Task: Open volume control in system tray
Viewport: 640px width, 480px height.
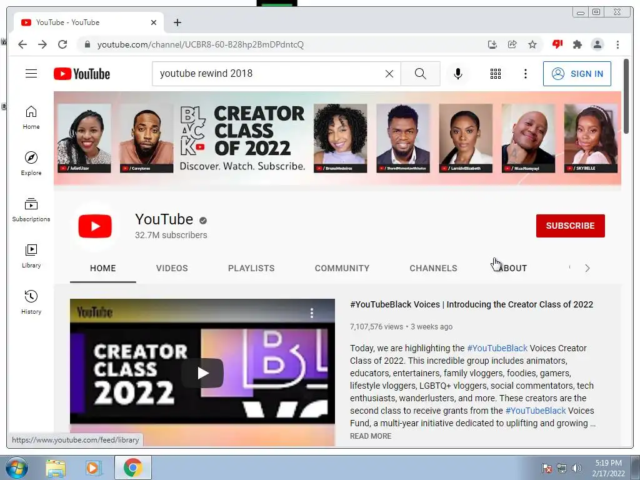Action: pyautogui.click(x=576, y=468)
